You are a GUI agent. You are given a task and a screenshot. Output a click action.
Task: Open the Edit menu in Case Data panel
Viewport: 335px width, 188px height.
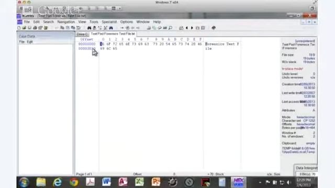click(x=30, y=42)
